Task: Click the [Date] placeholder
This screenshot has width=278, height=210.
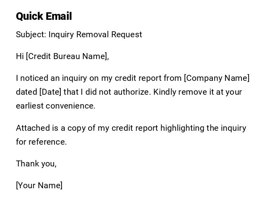Action: (x=50, y=92)
